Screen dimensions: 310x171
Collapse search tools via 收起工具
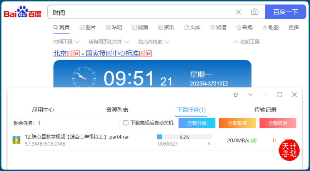click(247, 42)
